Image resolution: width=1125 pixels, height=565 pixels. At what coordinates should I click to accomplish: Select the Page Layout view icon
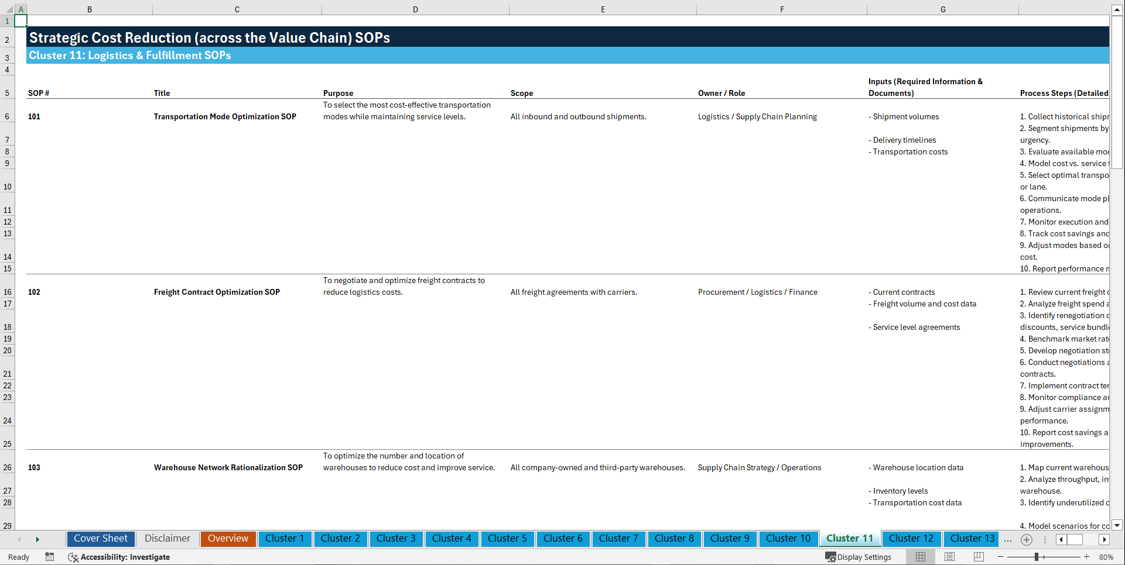pos(949,557)
